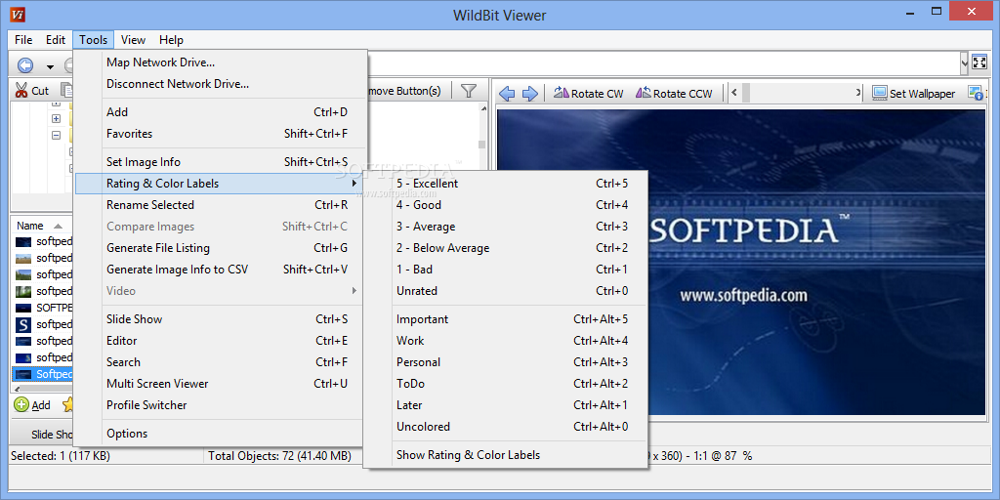1000x500 pixels.
Task: Click the filter funnel icon
Action: pos(469,91)
